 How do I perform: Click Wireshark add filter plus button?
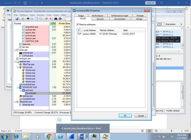point(181,24)
